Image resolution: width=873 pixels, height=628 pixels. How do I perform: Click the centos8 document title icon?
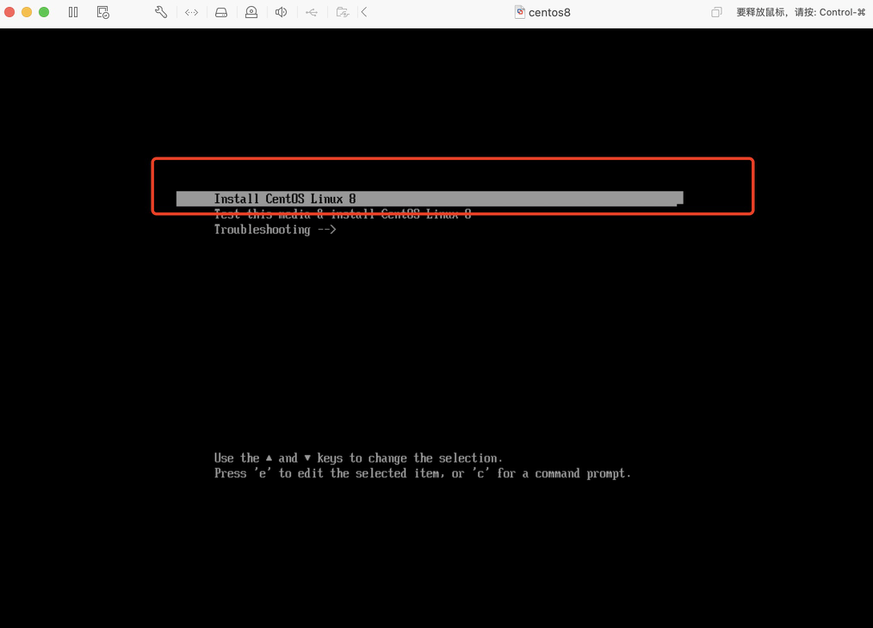point(519,12)
